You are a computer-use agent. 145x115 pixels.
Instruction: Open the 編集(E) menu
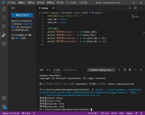22,2
